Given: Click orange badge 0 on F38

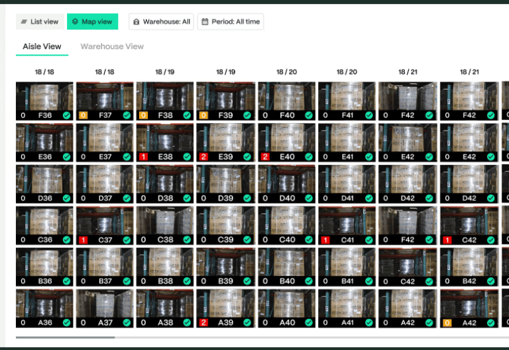Looking at the screenshot, I should click(143, 115).
